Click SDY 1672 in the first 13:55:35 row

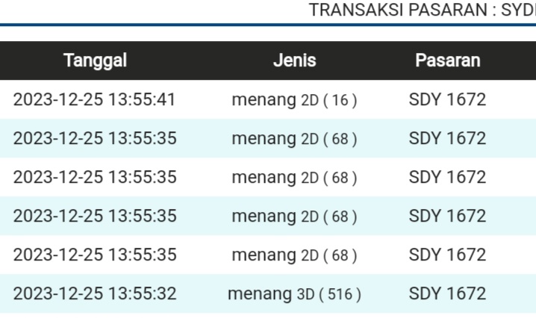point(447,138)
